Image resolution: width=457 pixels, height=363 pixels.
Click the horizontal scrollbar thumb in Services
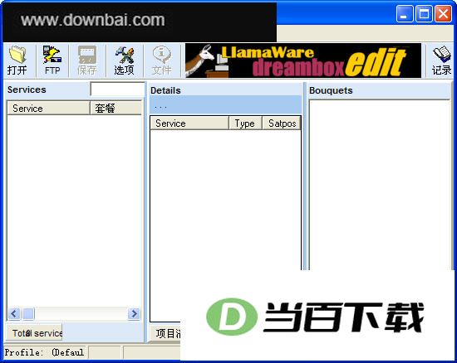pyautogui.click(x=28, y=313)
